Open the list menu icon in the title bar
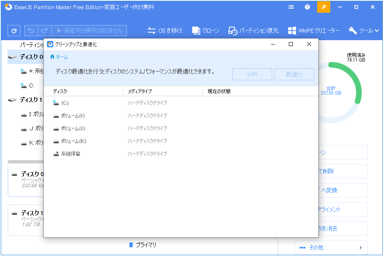This screenshot has height=256, width=384. pyautogui.click(x=291, y=7)
